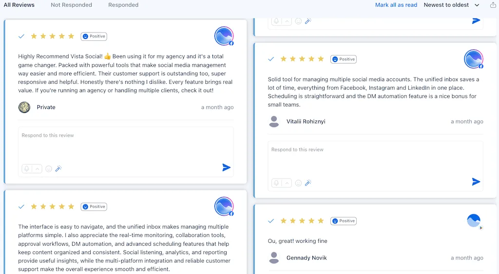This screenshot has height=274, width=499.
Task: Click Positive badge on Vitalii Rohiznyi's review
Action: tap(344, 59)
